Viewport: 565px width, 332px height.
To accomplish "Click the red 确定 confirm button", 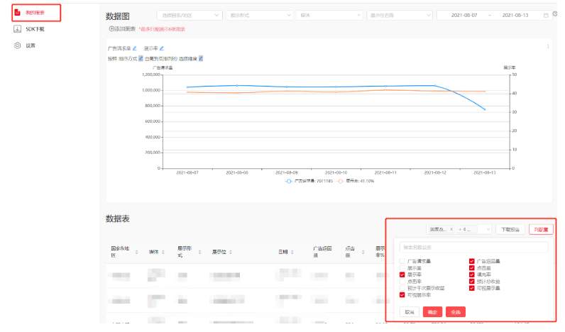I will point(432,312).
